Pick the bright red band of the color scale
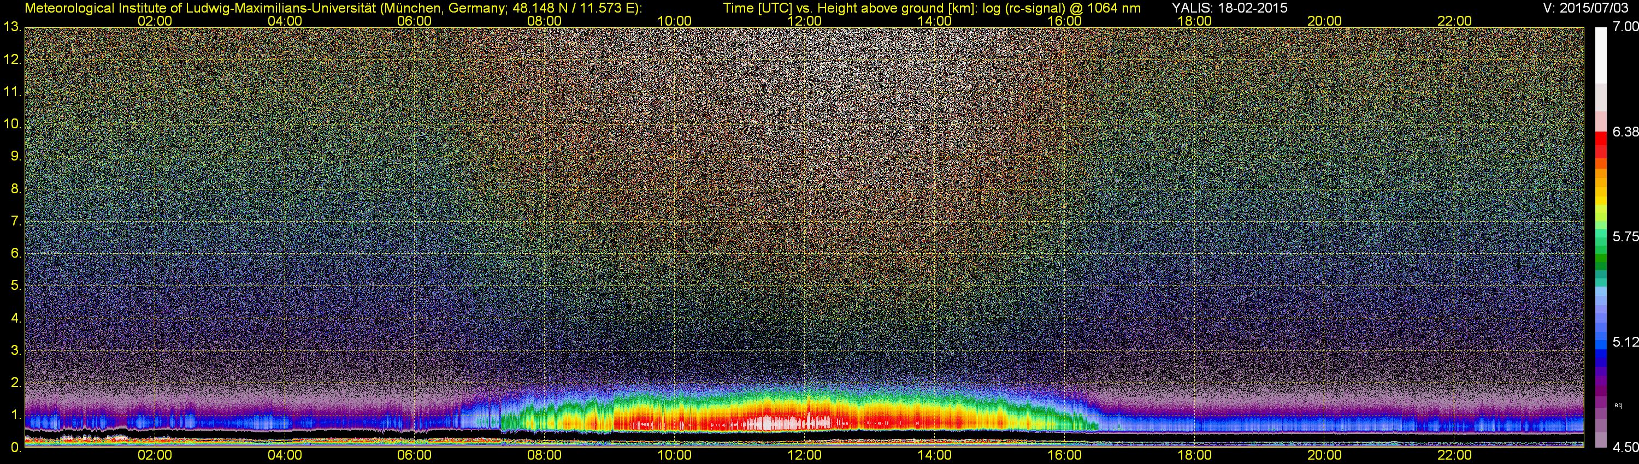1639x464 pixels. (x=1601, y=140)
